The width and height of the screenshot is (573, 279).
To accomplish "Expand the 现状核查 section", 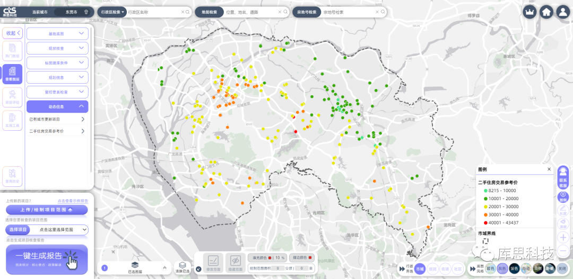I will click(57, 48).
